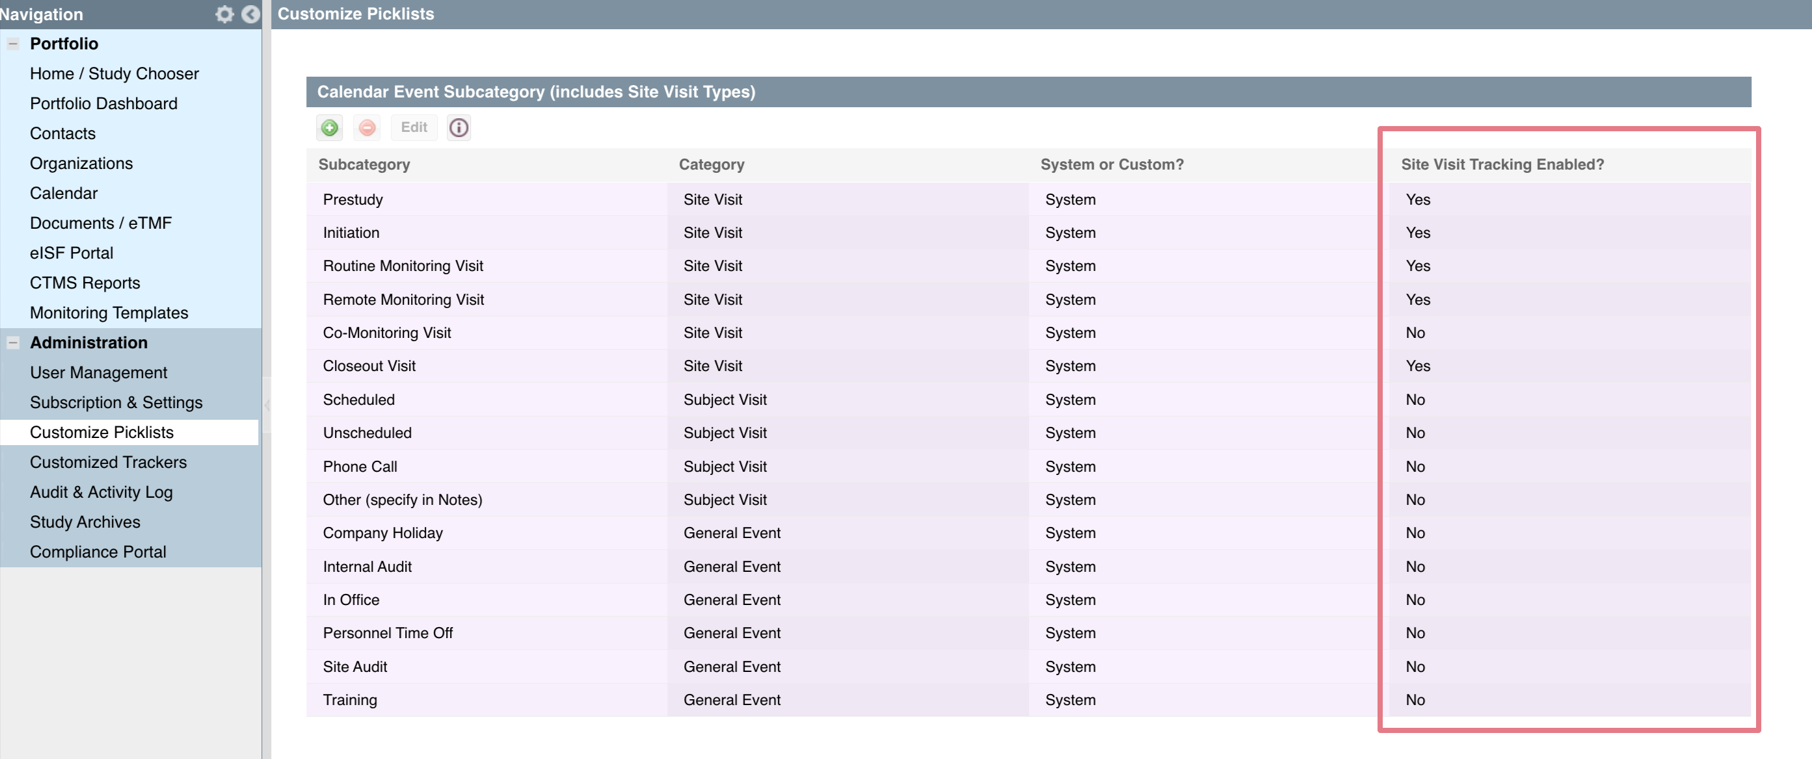Click System value in Site Audit row
The height and width of the screenshot is (759, 1812).
click(1070, 667)
